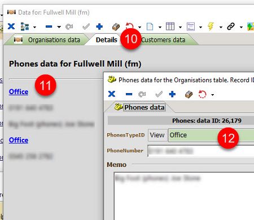This screenshot has width=254, height=220.
Task: Click the grey redo icon in Phones window
Action: pyautogui.click(x=142, y=94)
